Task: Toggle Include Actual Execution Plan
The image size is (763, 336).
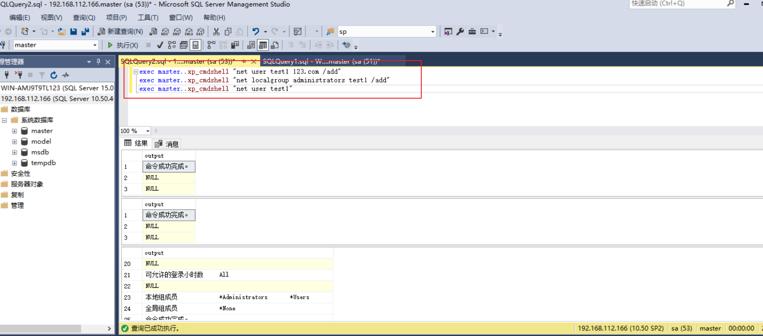Action: click(x=211, y=45)
